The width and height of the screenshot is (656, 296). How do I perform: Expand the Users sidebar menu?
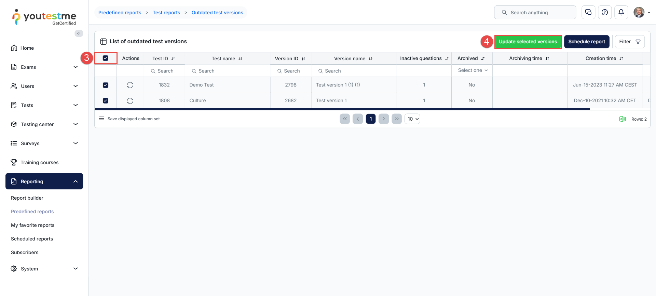[x=44, y=86]
